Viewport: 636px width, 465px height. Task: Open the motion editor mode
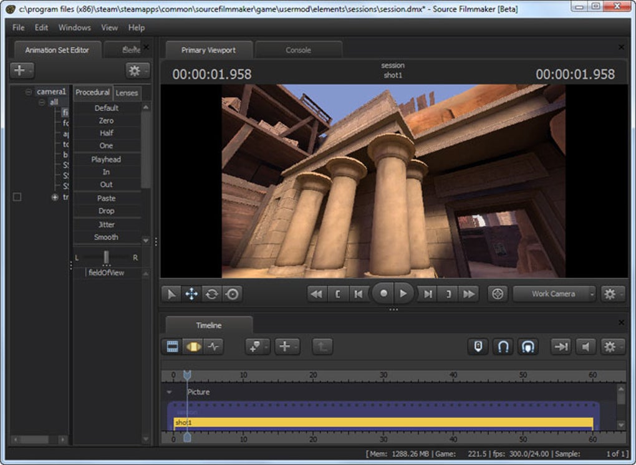pyautogui.click(x=193, y=347)
